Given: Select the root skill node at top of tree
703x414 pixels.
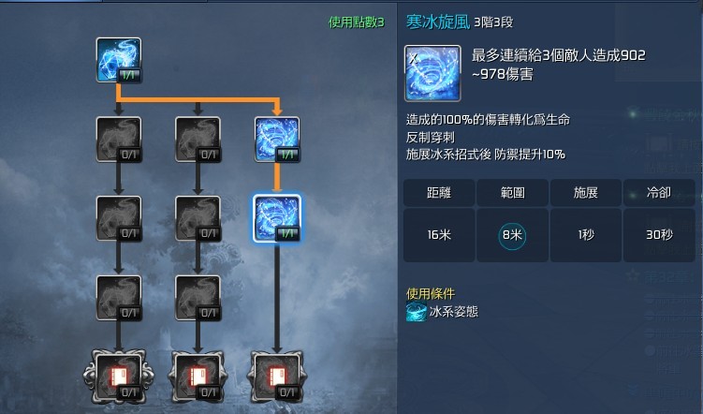Looking at the screenshot, I should (119, 60).
